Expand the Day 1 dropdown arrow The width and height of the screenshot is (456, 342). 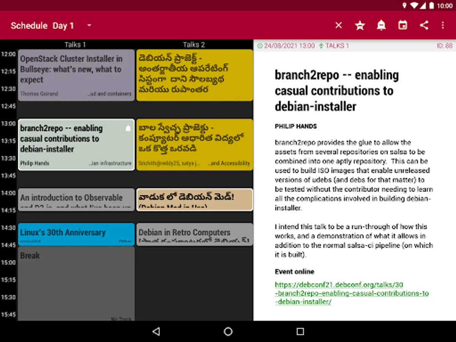[x=89, y=25]
